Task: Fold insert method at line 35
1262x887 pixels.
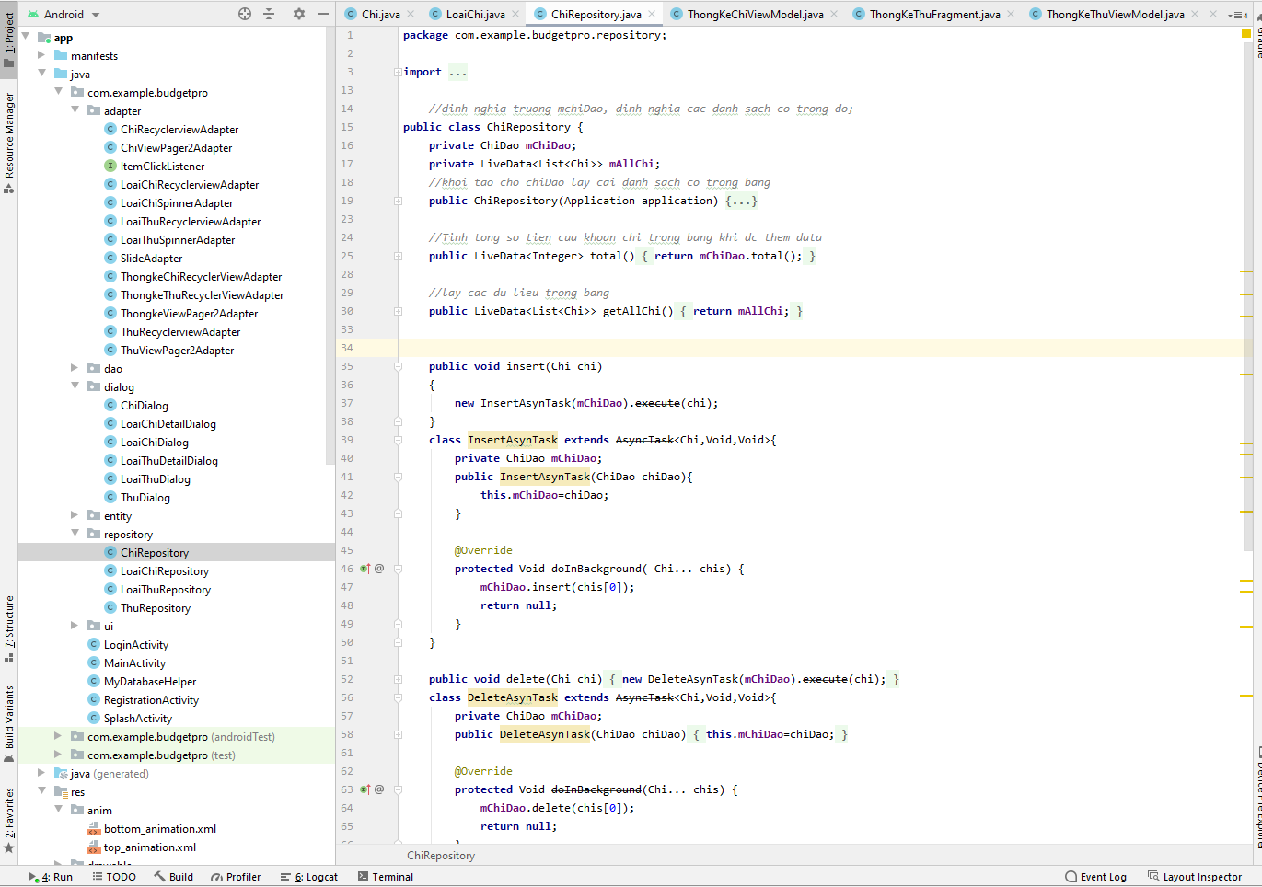Action: tap(398, 366)
